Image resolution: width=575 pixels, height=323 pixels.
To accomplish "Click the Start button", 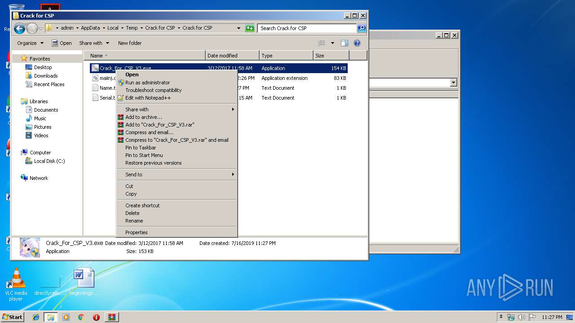I will [13, 317].
